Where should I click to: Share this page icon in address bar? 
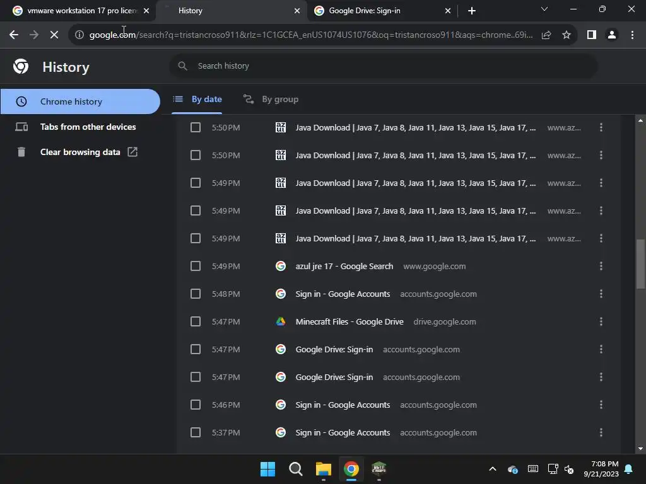pyautogui.click(x=546, y=35)
